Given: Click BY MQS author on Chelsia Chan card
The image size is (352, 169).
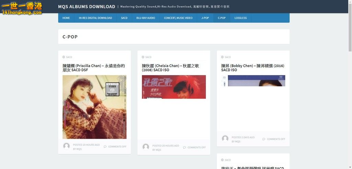Looking at the screenshot, I should pyautogui.click(x=157, y=150).
